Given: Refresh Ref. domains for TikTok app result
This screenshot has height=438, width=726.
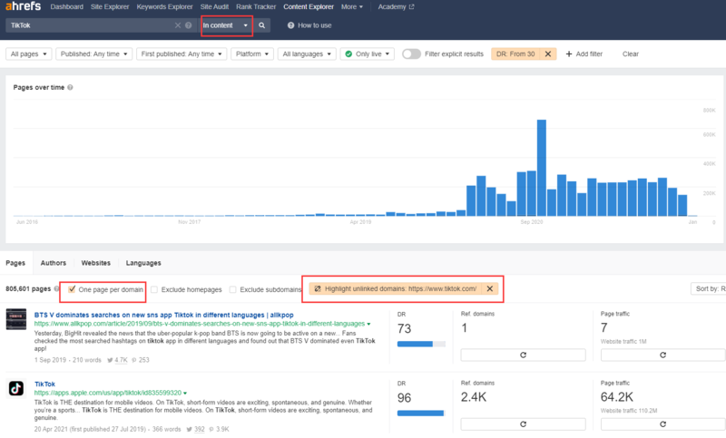Looking at the screenshot, I should pyautogui.click(x=523, y=424).
